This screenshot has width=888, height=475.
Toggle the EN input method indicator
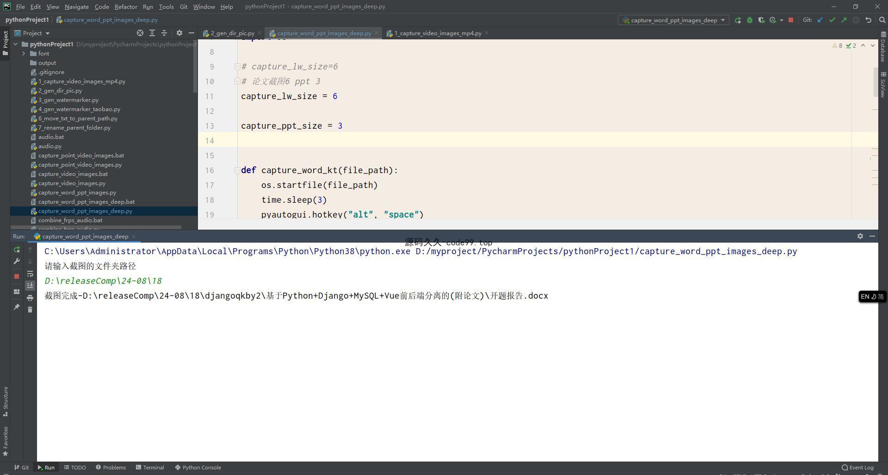872,297
